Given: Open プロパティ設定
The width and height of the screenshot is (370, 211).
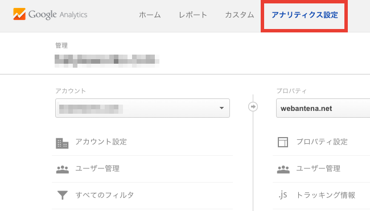Looking at the screenshot, I should [x=322, y=142].
